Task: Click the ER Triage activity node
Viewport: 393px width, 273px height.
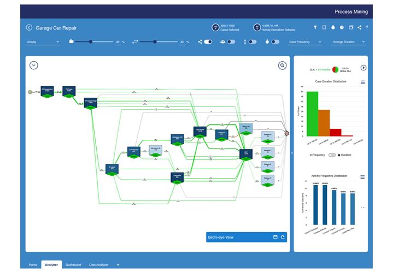Action: coord(69,92)
